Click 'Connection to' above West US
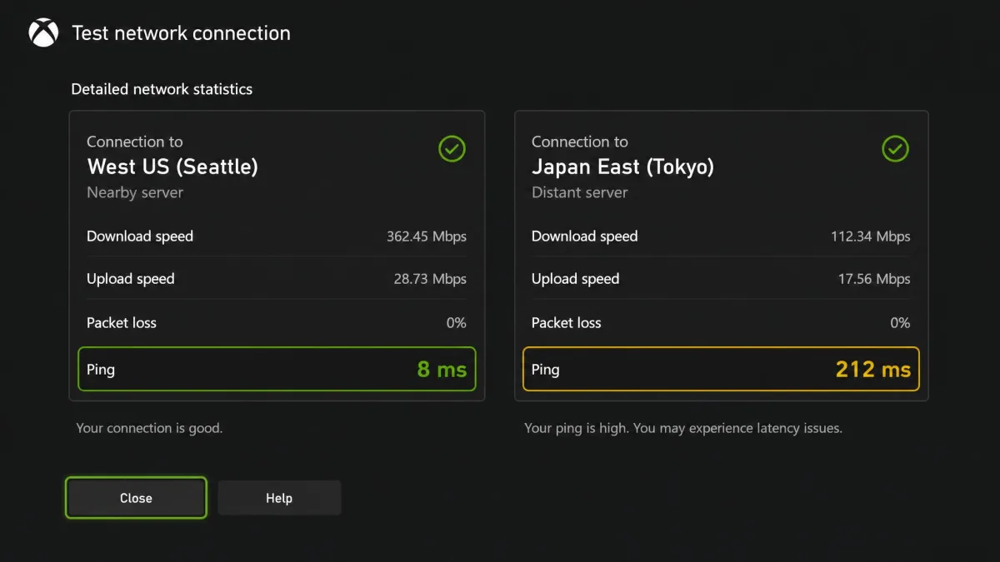The height and width of the screenshot is (562, 1000). click(135, 142)
